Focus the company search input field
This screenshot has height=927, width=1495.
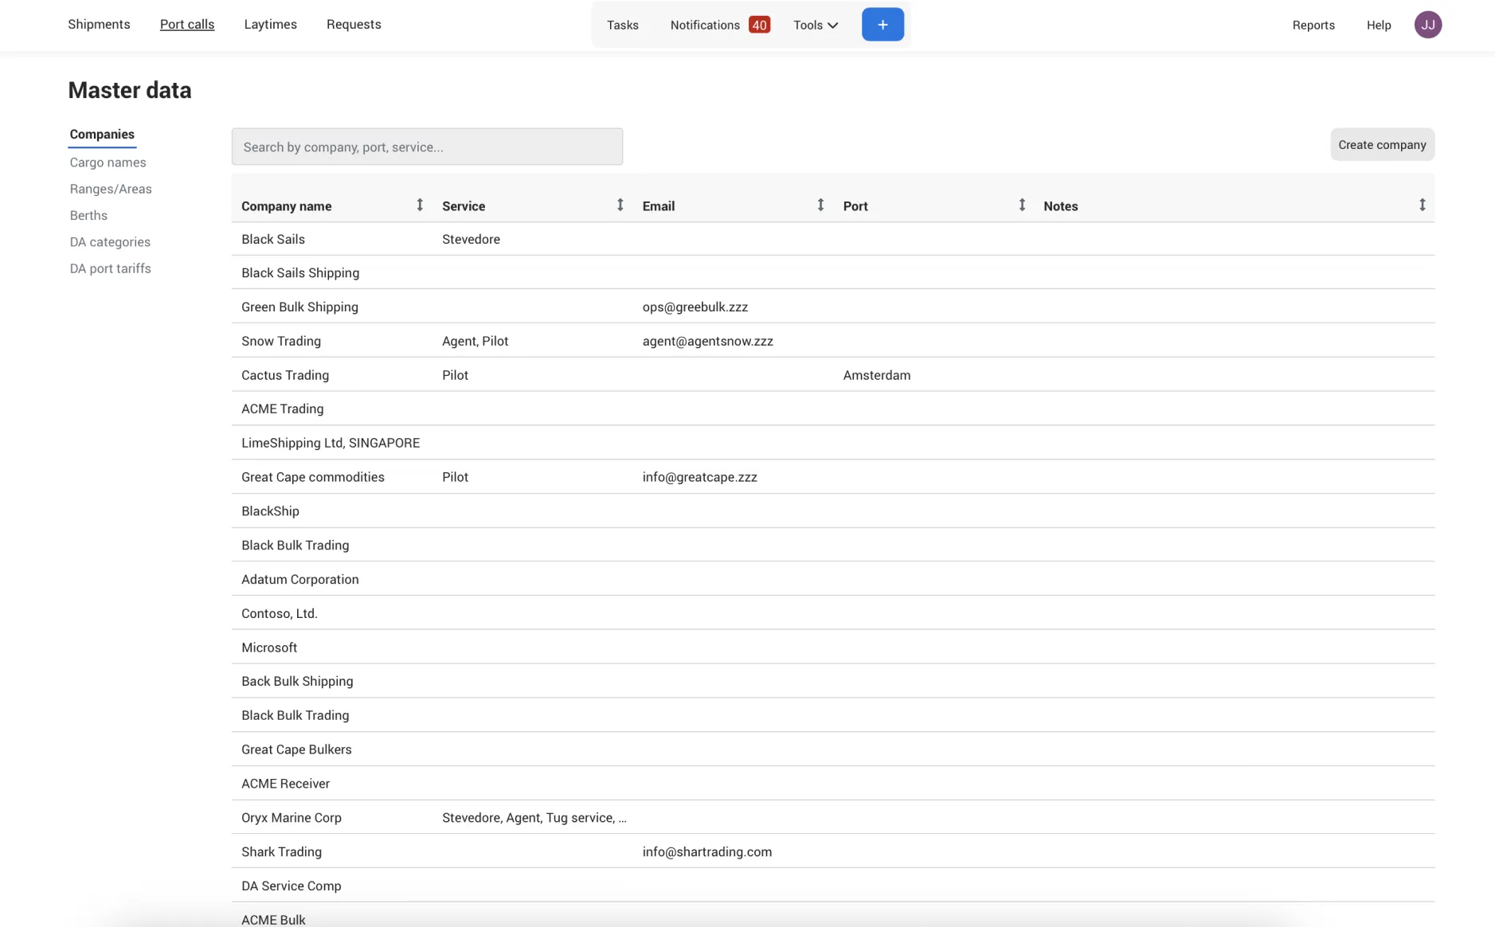(x=427, y=147)
